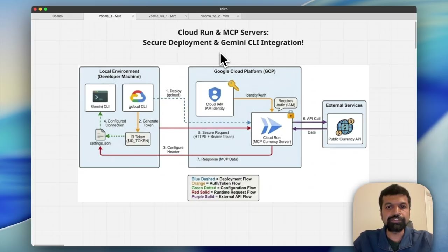Click the 'Data' arrow label
The height and width of the screenshot is (252, 448).
pos(311,132)
